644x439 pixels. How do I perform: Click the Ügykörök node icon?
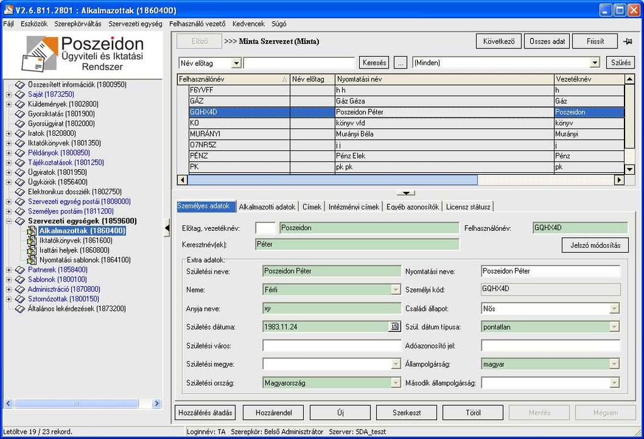tap(19, 182)
